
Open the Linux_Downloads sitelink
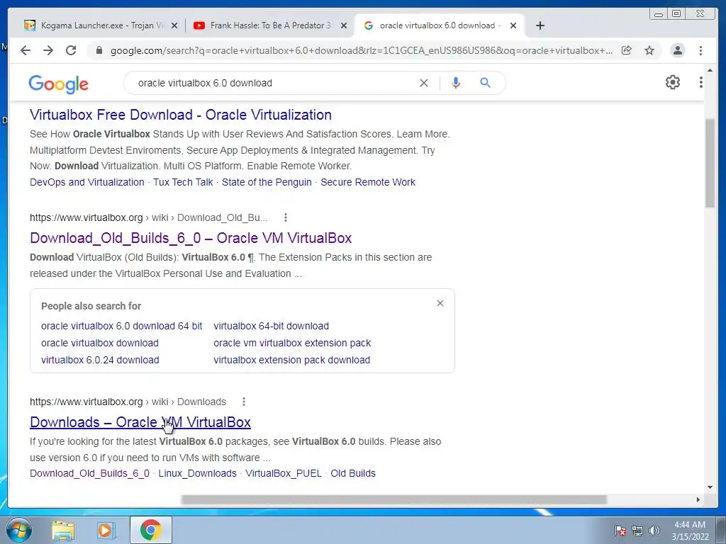click(197, 473)
